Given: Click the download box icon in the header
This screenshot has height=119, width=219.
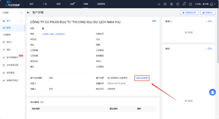Looking at the screenshot, I should (165, 4).
